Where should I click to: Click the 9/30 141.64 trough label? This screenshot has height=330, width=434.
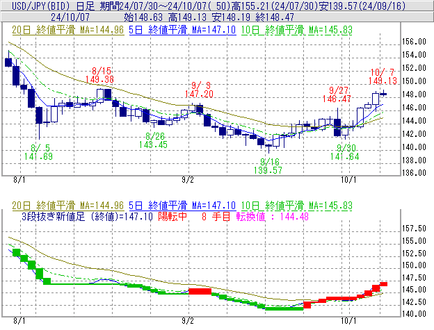[x=345, y=152]
